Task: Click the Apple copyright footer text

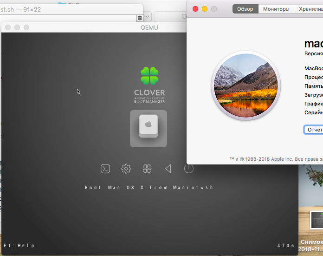Action: pos(276,159)
